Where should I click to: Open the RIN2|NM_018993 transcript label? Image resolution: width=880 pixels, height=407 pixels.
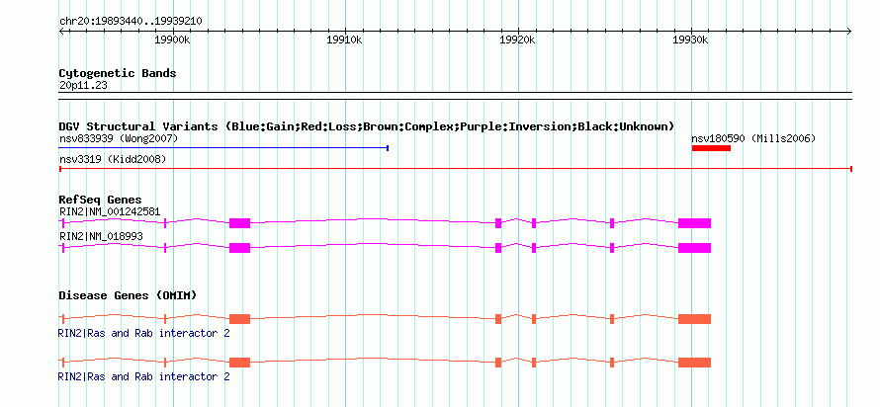[101, 236]
